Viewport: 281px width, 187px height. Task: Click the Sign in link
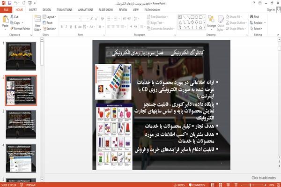(271, 10)
